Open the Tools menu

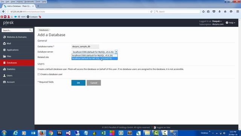[x=38, y=2]
